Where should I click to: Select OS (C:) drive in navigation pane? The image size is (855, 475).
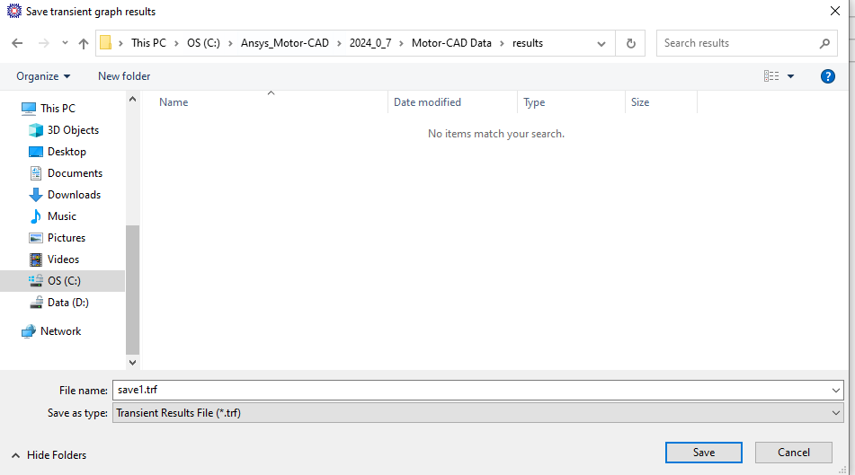coord(63,281)
